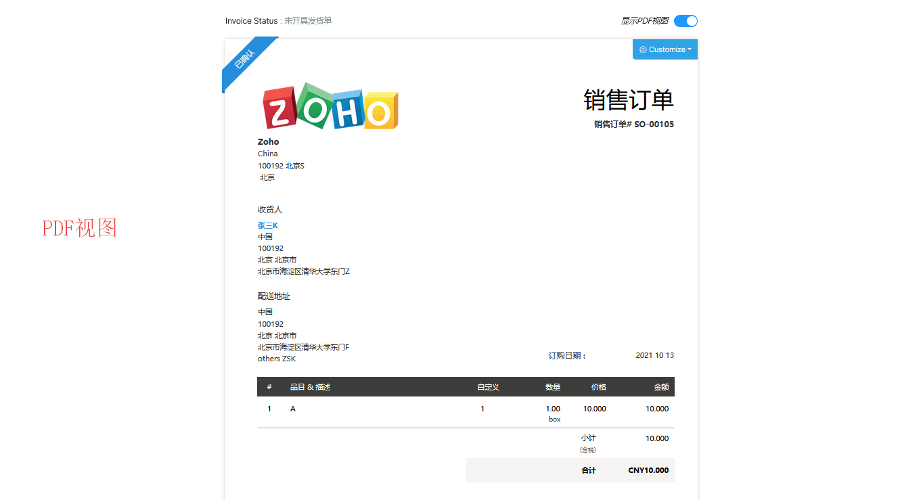Click the 价格 column header

598,387
